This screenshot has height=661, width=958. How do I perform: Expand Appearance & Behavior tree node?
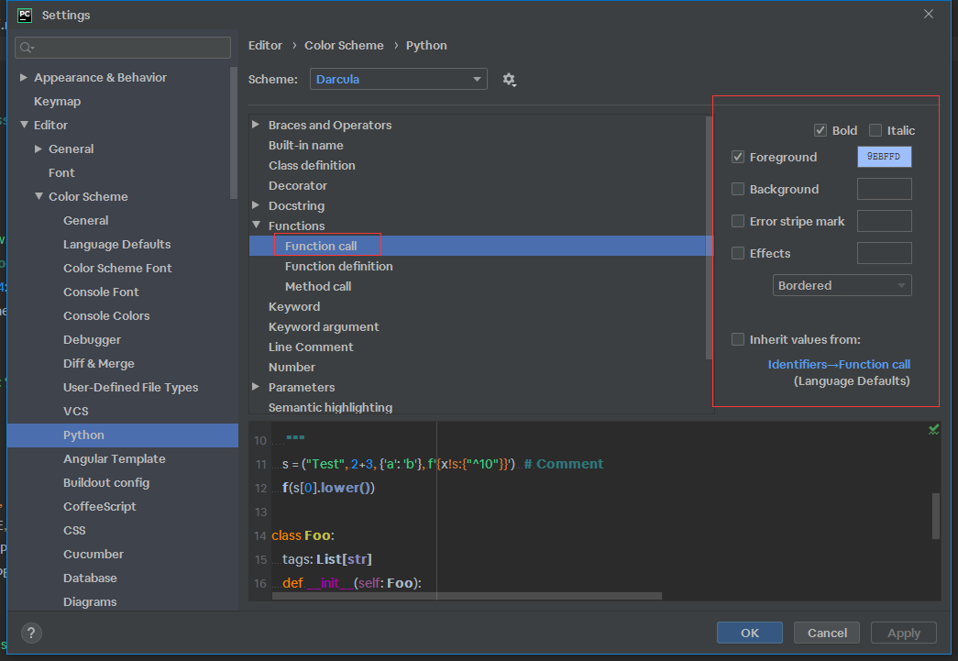click(23, 78)
